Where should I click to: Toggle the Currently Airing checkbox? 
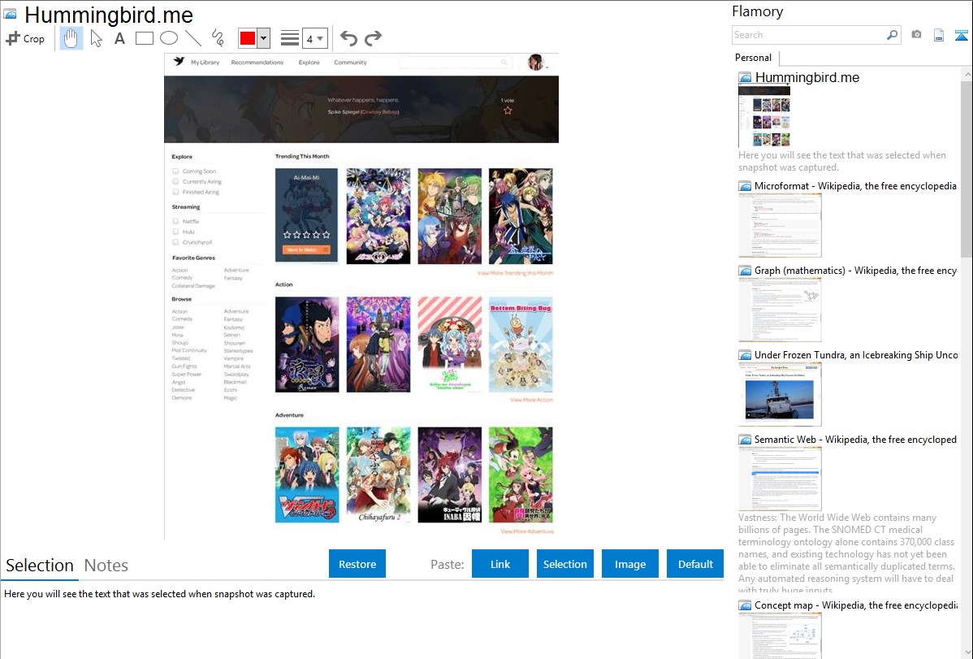pyautogui.click(x=175, y=181)
